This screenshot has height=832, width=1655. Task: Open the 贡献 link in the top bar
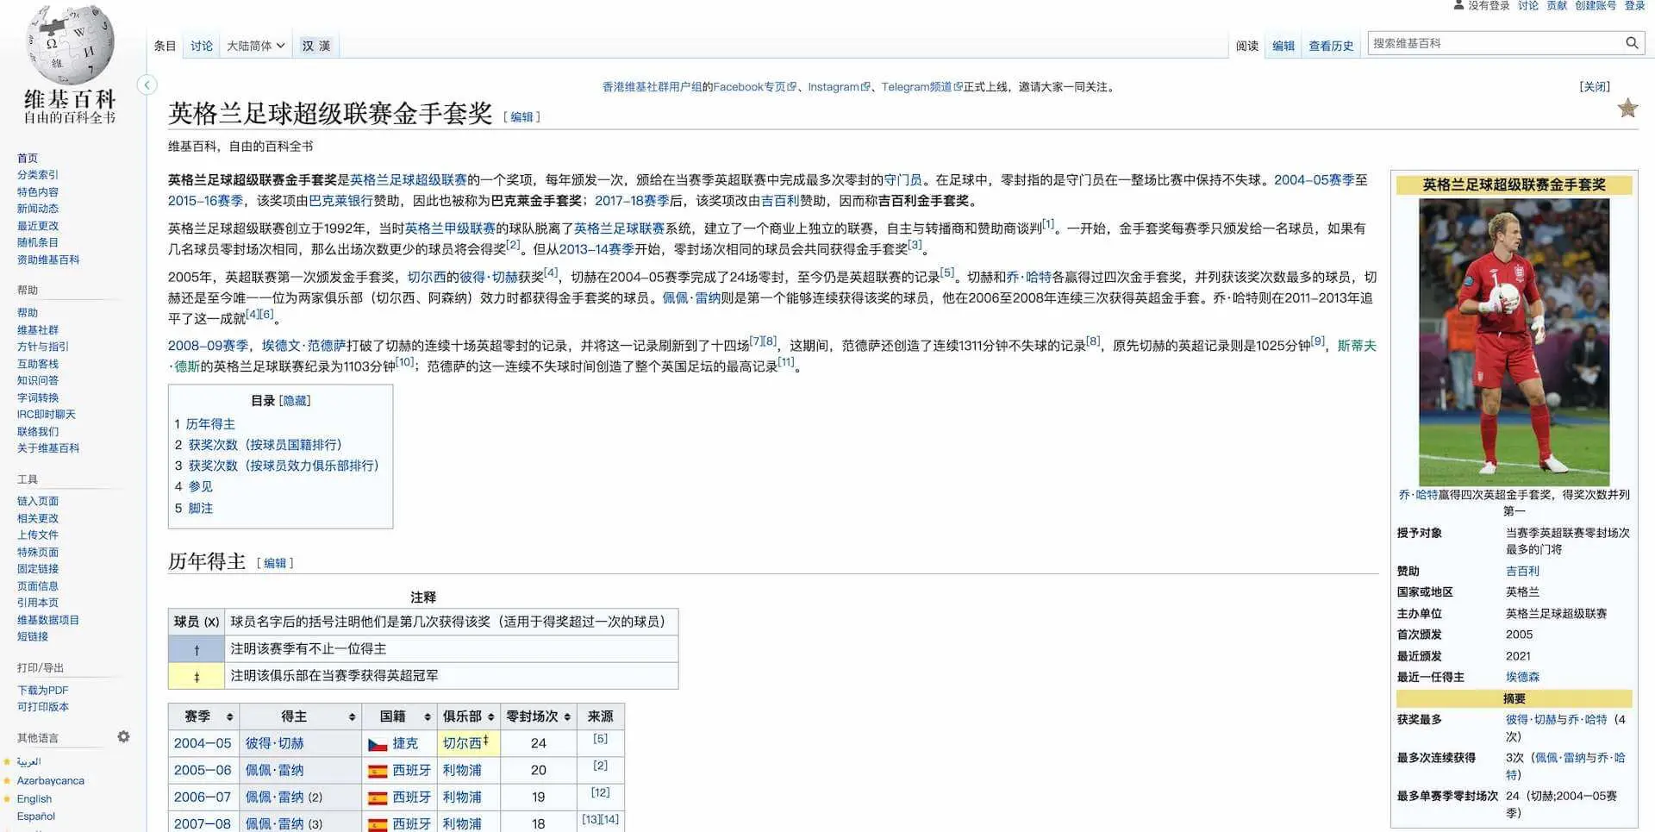point(1556,5)
